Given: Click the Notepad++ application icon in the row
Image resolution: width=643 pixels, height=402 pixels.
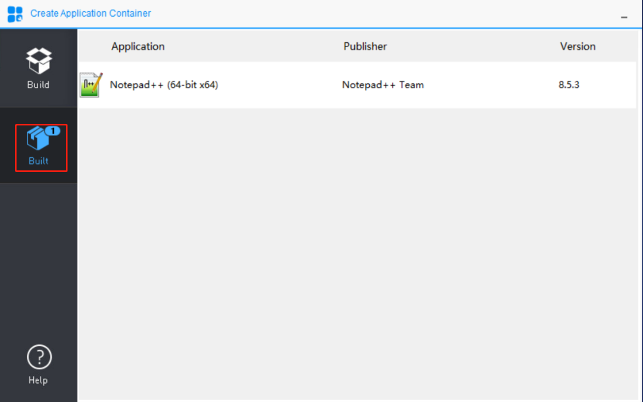Looking at the screenshot, I should pos(91,85).
